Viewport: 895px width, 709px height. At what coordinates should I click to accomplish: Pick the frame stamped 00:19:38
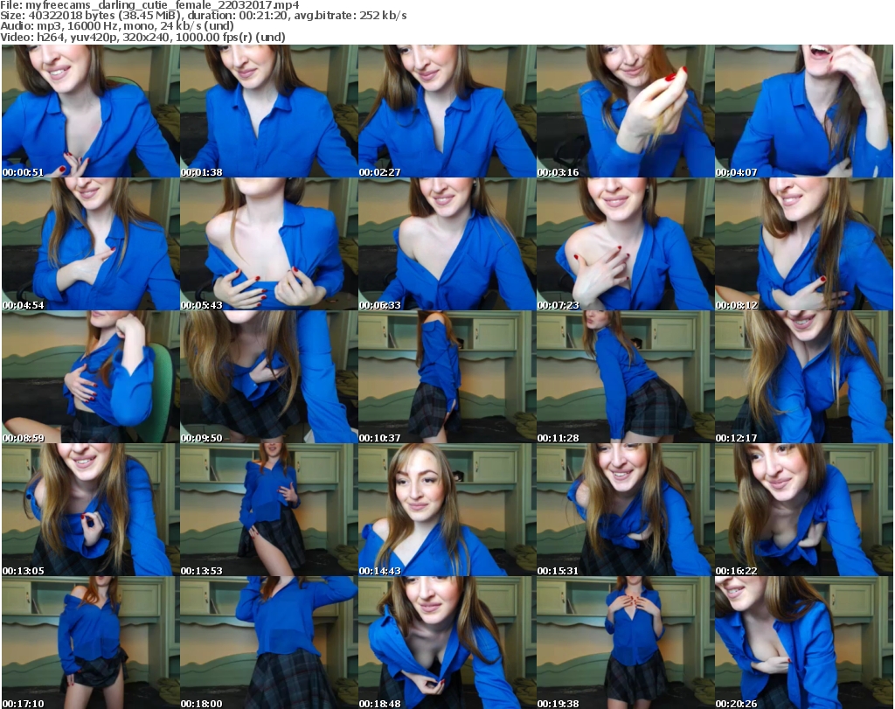(x=625, y=643)
